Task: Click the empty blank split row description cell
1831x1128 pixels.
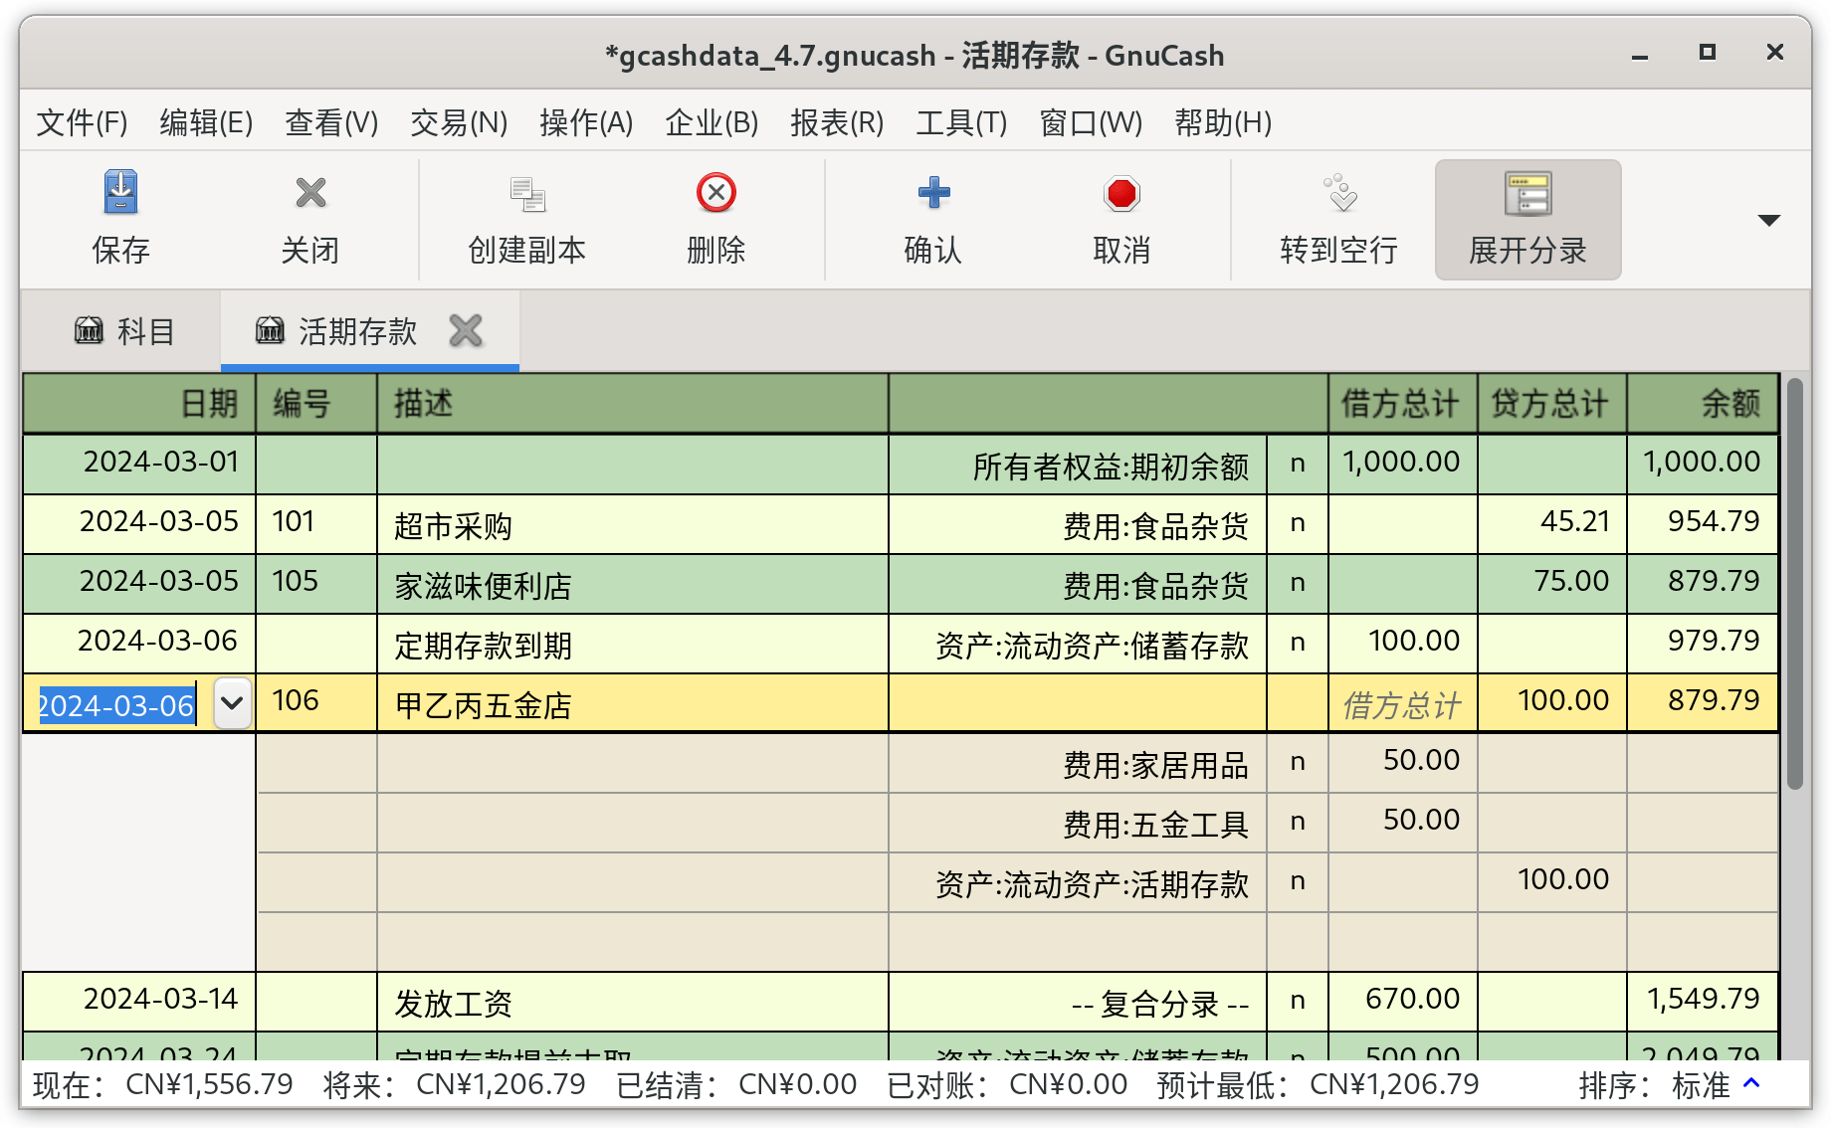Action: pos(633,942)
